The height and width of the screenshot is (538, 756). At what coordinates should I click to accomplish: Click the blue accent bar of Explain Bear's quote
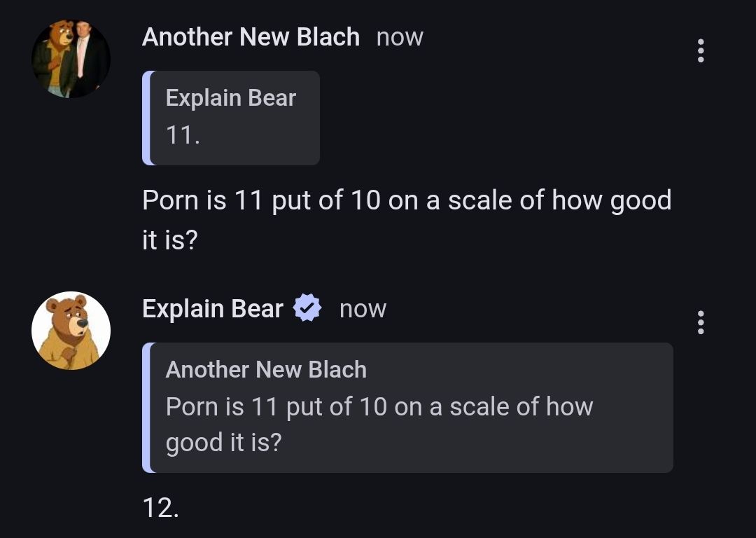click(146, 408)
